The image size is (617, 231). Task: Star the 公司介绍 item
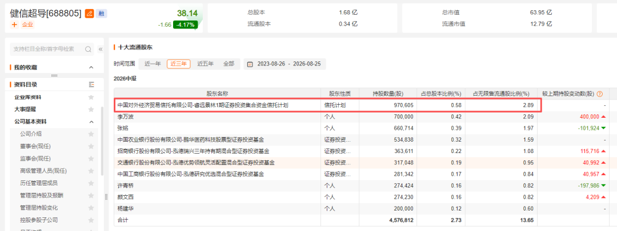pyautogui.click(x=91, y=134)
